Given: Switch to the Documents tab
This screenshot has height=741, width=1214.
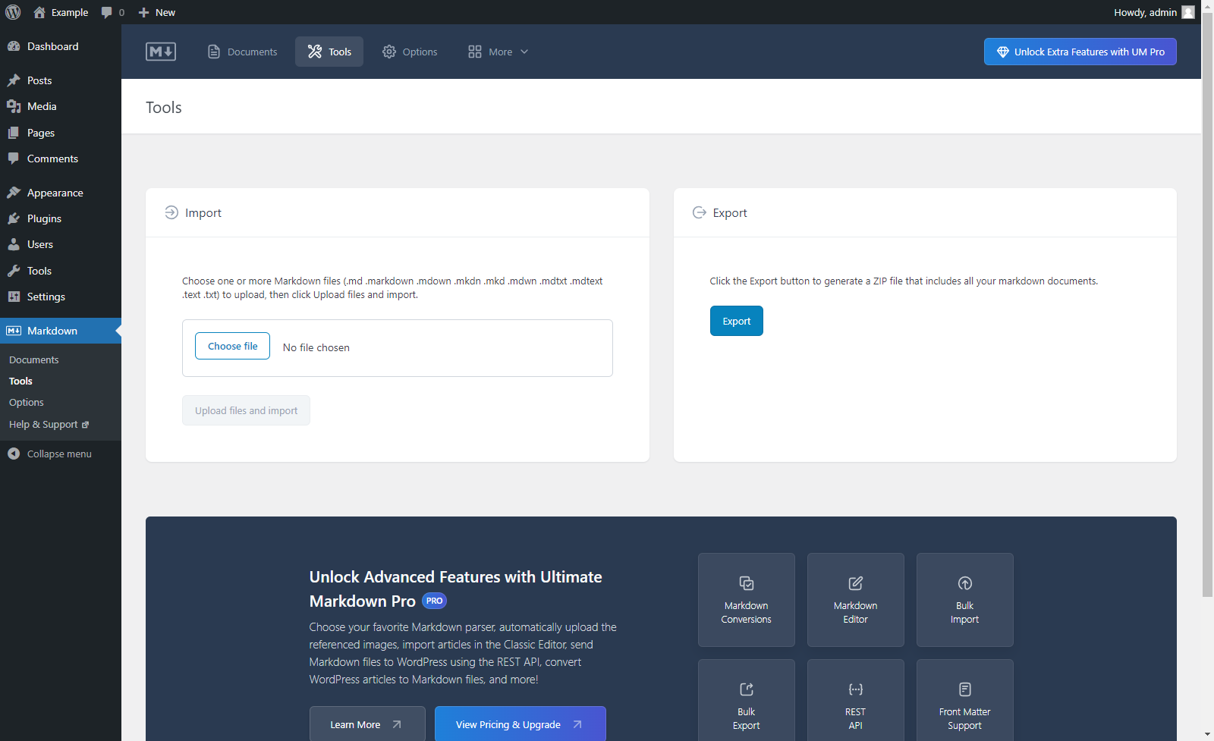Looking at the screenshot, I should tap(243, 52).
